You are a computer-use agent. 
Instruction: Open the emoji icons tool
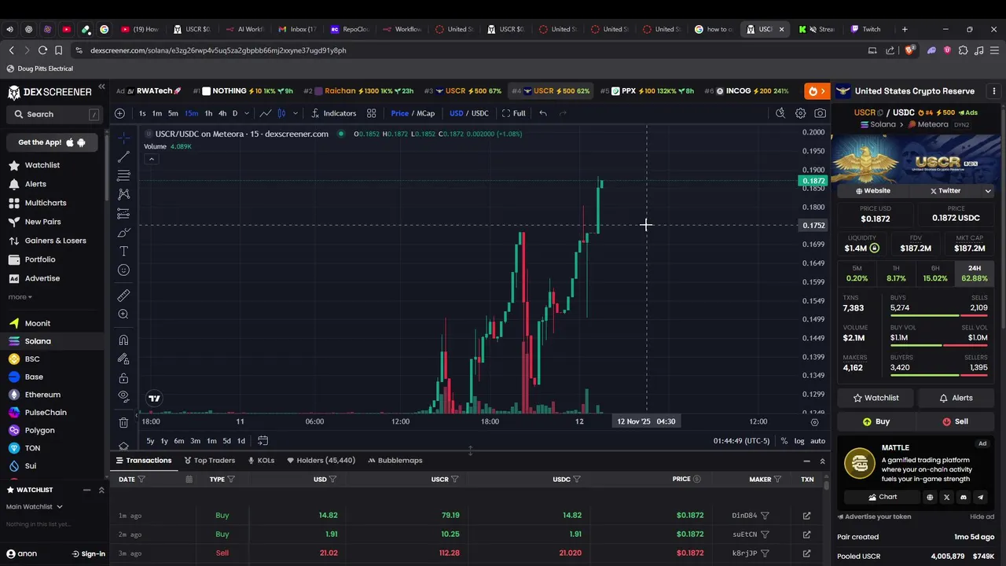coord(123,270)
